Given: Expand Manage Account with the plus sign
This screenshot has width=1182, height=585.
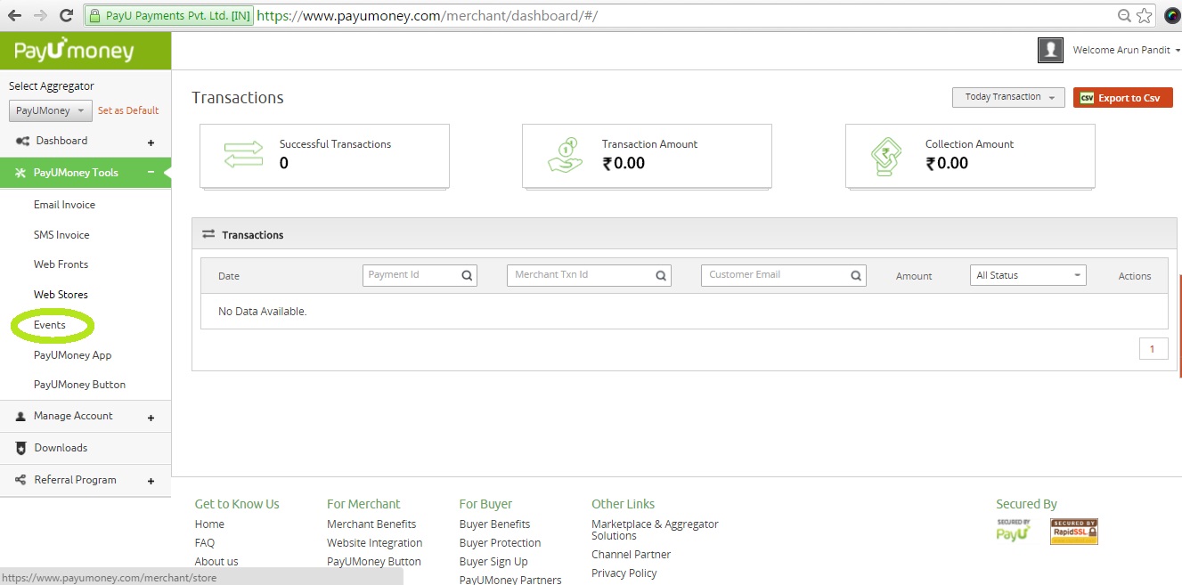Looking at the screenshot, I should pos(151,418).
